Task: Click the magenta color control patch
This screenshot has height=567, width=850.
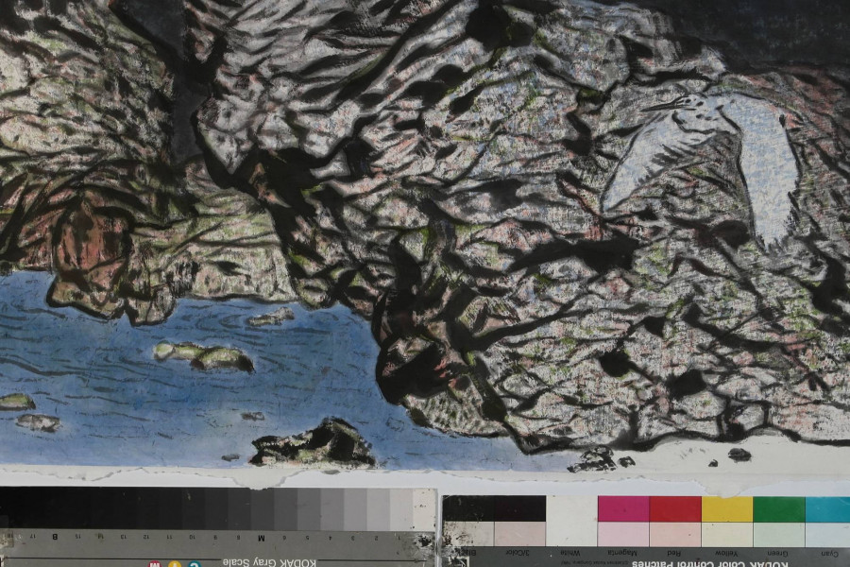Action: (623, 509)
